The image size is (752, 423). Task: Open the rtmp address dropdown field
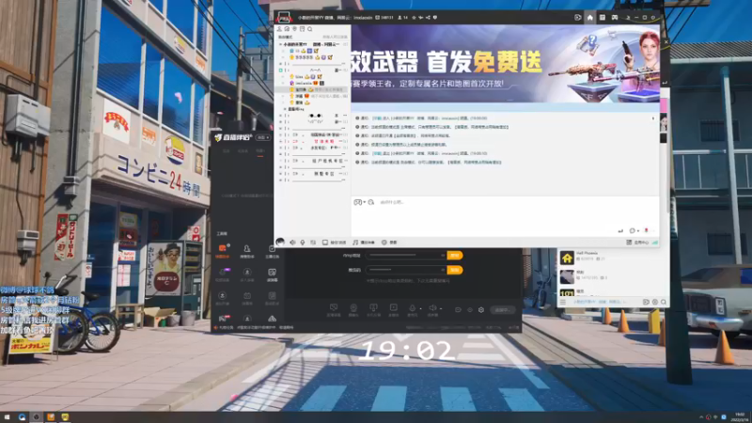pyautogui.click(x=406, y=255)
